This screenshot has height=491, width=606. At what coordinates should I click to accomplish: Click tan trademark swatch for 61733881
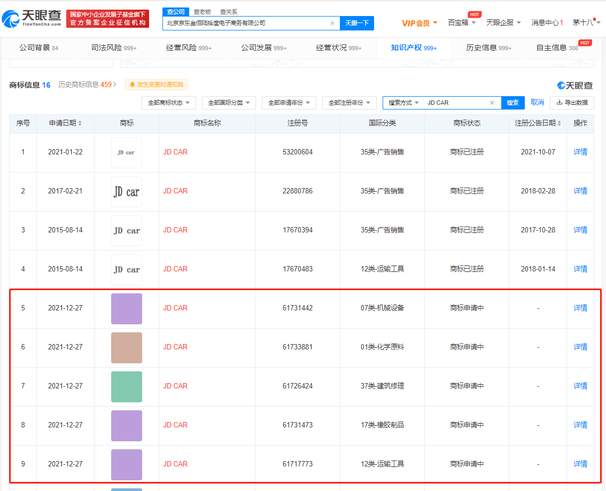[x=126, y=348]
